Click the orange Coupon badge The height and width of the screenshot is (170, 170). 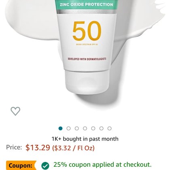pyautogui.click(x=21, y=165)
